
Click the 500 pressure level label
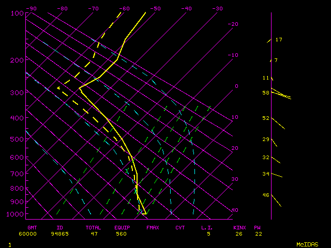(17, 139)
